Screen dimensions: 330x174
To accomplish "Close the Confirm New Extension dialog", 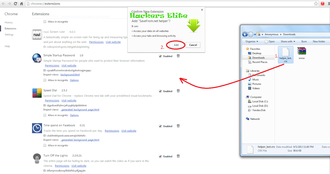I will [x=202, y=10].
